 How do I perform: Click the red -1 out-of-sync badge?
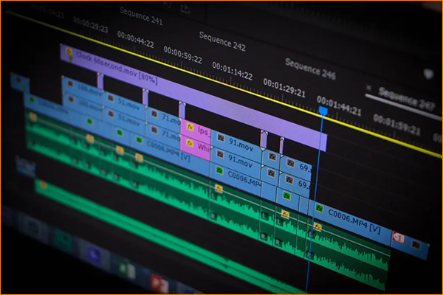pos(399,238)
